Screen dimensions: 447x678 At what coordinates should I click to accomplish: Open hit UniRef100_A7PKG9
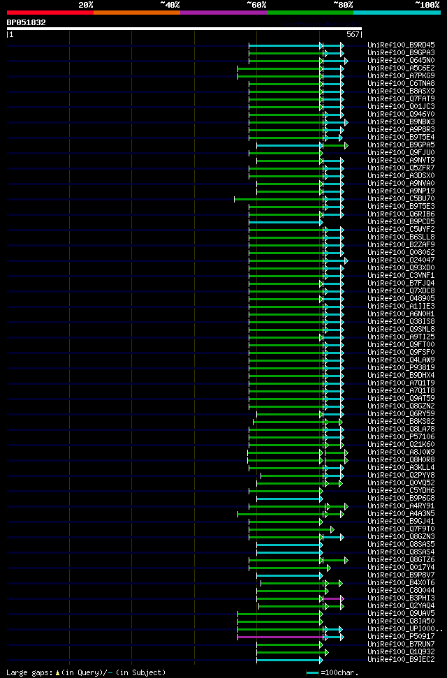(401, 75)
